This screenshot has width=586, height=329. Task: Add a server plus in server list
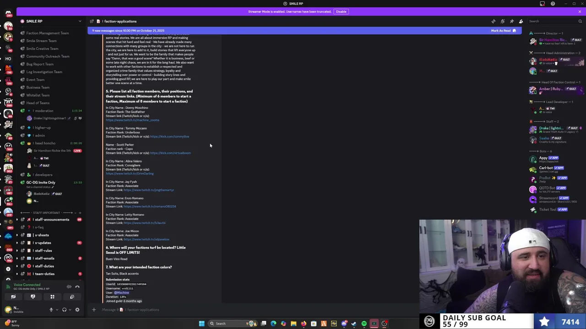coord(8,269)
